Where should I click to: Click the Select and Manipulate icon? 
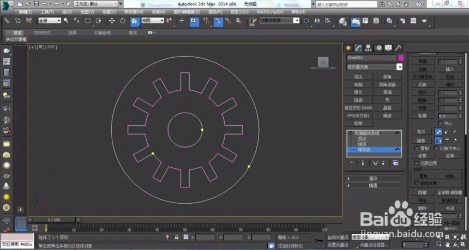pyautogui.click(x=182, y=21)
